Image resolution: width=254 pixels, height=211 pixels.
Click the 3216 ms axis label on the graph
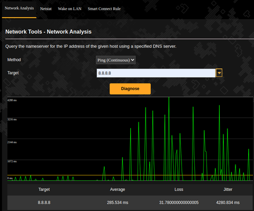(x=12, y=120)
